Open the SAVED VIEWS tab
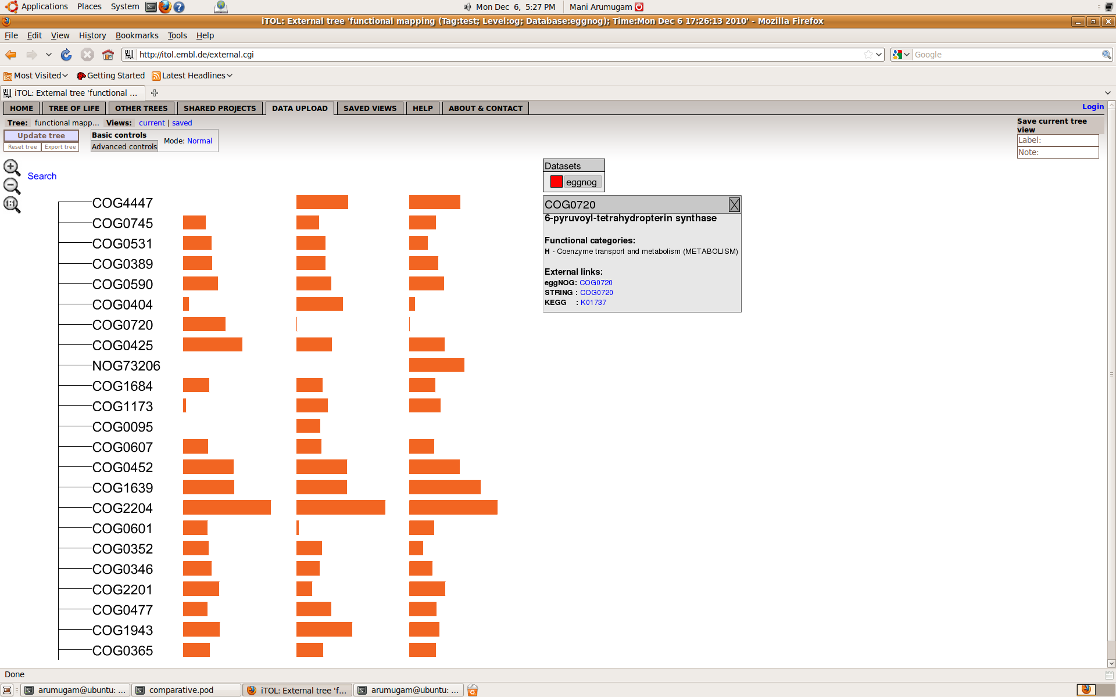Screen dimensions: 1116x697 click(370, 109)
